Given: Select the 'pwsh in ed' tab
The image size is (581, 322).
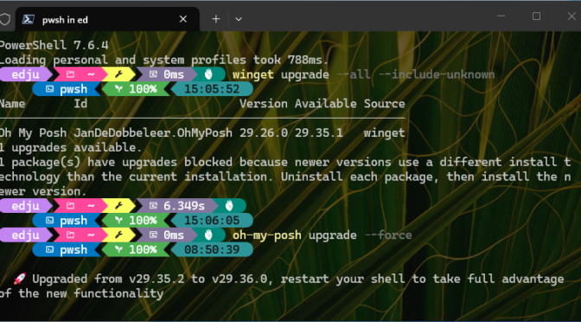Looking at the screenshot, I should pos(107,19).
